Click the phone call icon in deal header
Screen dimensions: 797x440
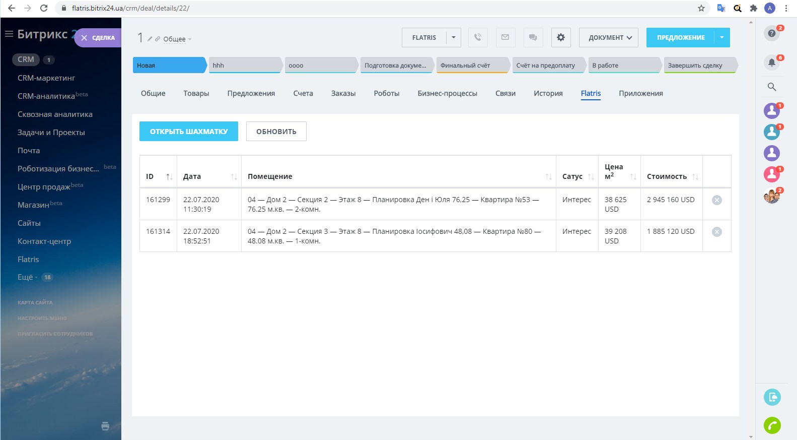pyautogui.click(x=478, y=37)
